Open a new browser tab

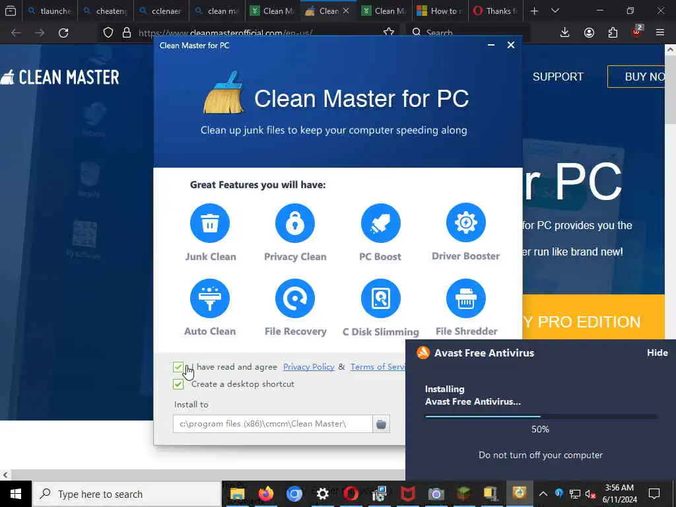[534, 11]
